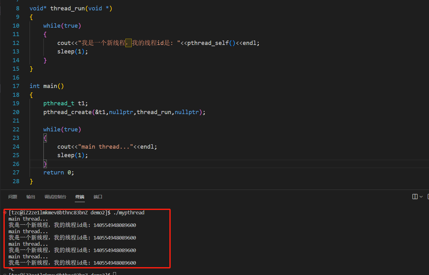Screen dimensions: 429x275
Task: Click the endl token on line 12
Action: (x=250, y=43)
